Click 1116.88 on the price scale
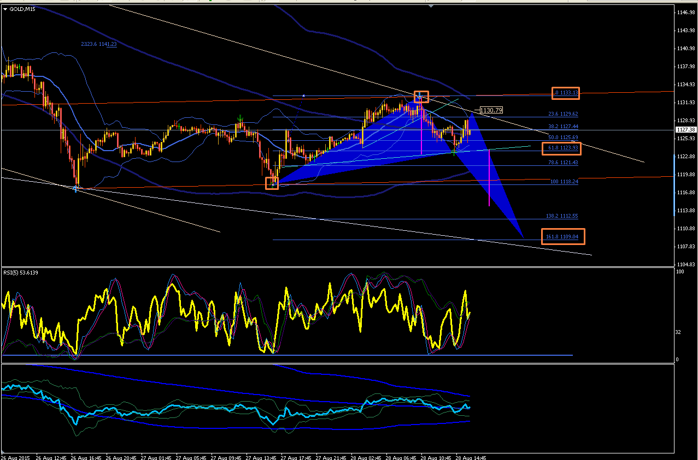Screen dimensions: 698x460 (x=686, y=193)
